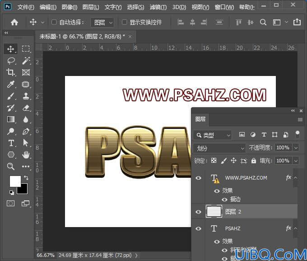
Task: Toggle the layer filter on/off switch
Action: pyautogui.click(x=298, y=134)
